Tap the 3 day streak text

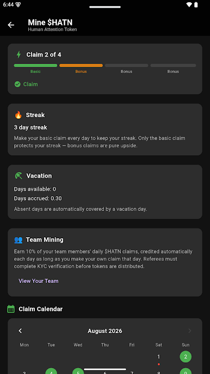click(30, 128)
